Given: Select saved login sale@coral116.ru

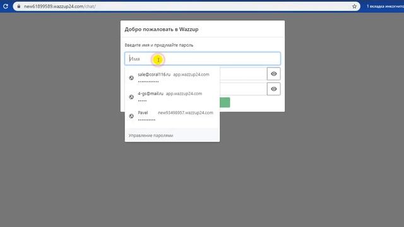Looking at the screenshot, I should pyautogui.click(x=172, y=78).
